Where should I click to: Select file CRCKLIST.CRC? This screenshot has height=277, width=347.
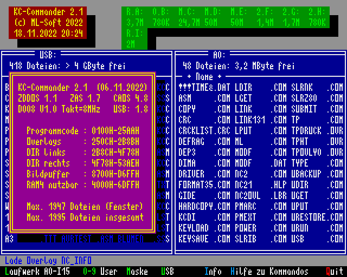coord(204,131)
